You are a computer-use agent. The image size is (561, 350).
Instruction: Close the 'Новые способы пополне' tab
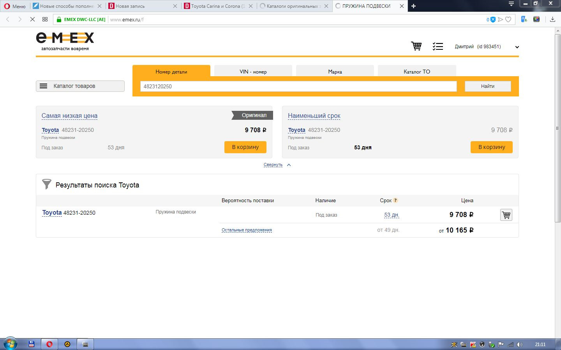click(99, 6)
